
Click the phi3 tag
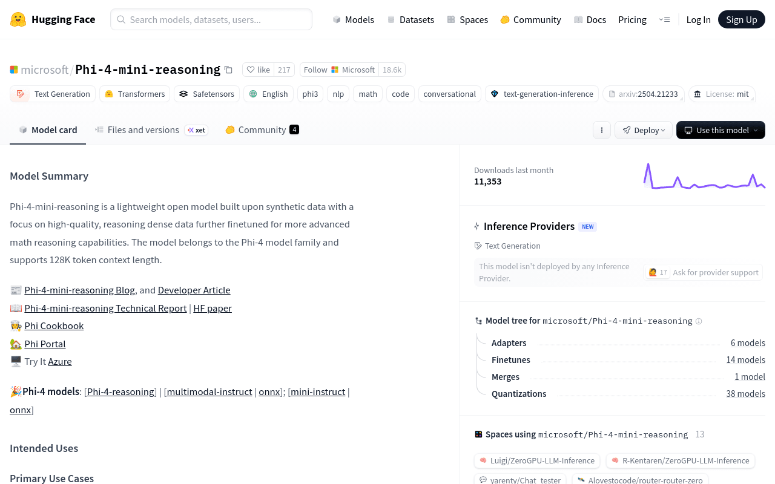(311, 94)
